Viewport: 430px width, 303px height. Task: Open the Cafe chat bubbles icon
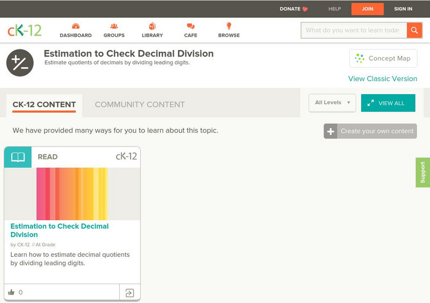point(191,26)
